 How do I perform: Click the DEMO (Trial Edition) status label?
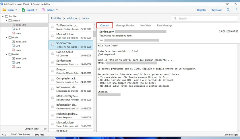click(20, 134)
